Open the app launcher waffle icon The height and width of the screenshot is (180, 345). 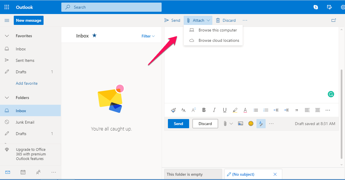(7, 7)
